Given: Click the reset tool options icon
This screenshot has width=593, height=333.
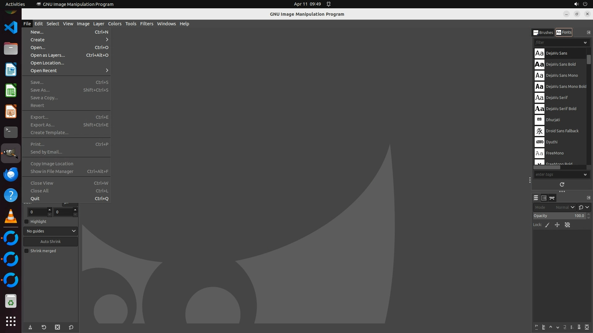Looking at the screenshot, I should (x=71, y=327).
